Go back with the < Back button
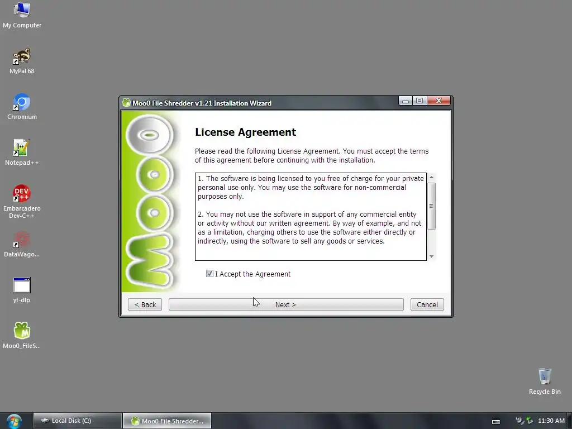The image size is (572, 429). pyautogui.click(x=145, y=304)
